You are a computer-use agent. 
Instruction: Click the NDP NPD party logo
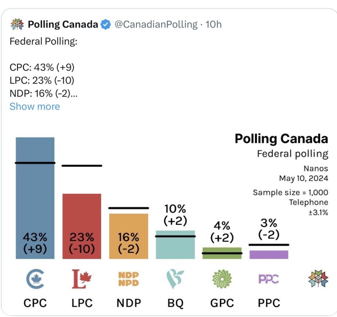click(128, 279)
